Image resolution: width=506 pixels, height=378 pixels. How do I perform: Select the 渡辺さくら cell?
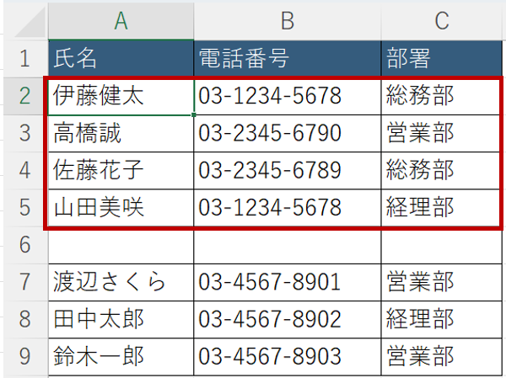pos(121,281)
